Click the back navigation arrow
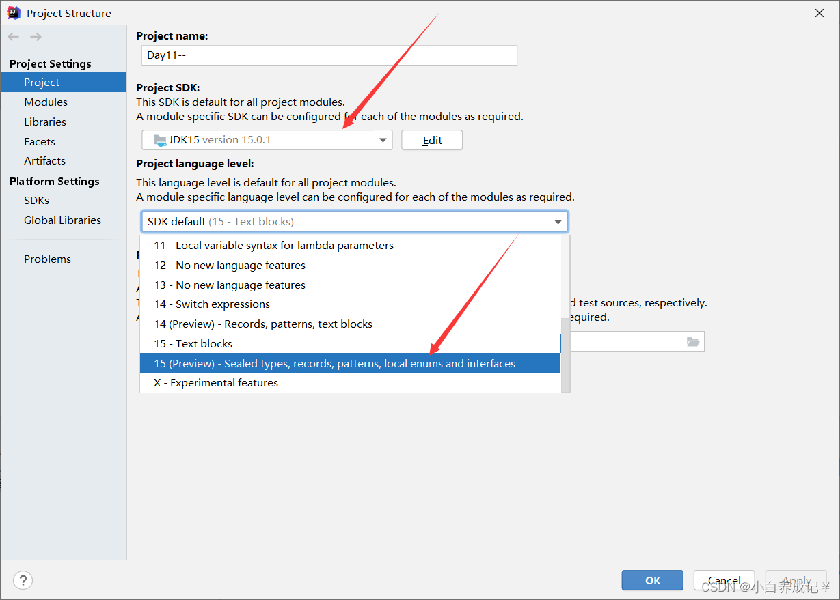The height and width of the screenshot is (600, 840). (14, 37)
